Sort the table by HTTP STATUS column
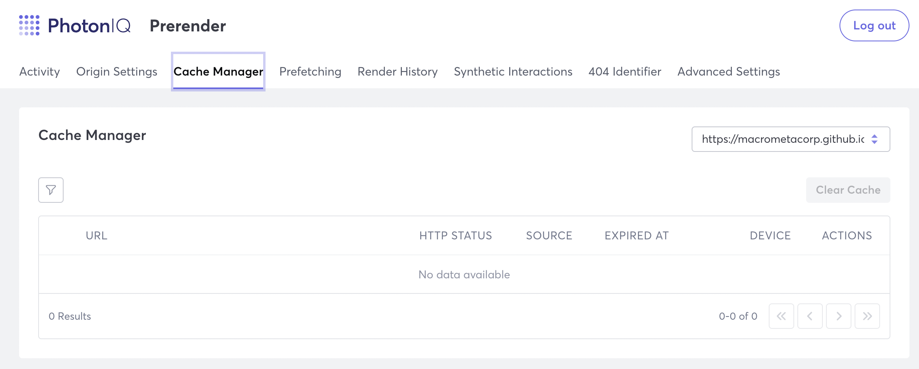 456,235
